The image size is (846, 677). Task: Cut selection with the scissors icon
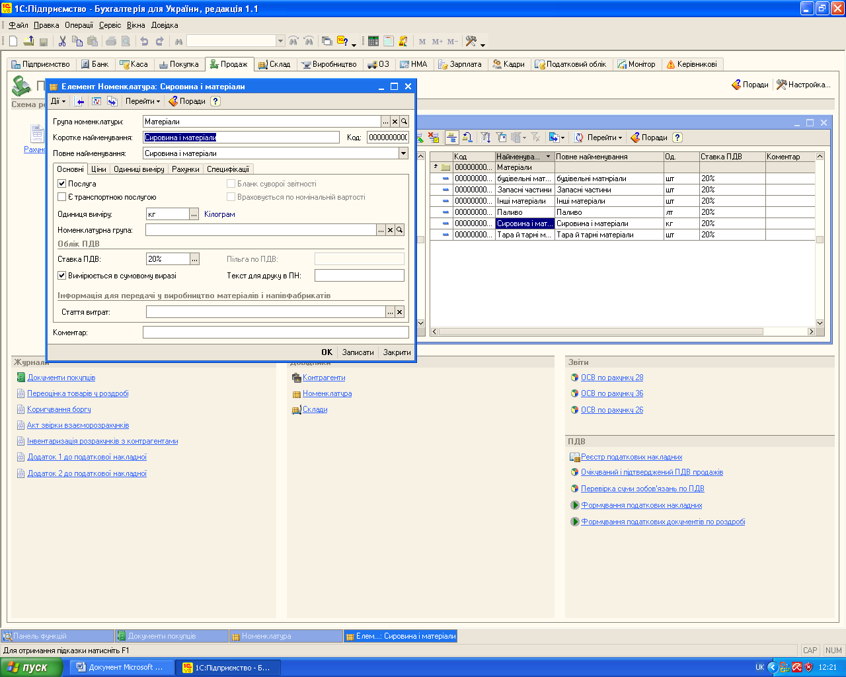(x=62, y=41)
